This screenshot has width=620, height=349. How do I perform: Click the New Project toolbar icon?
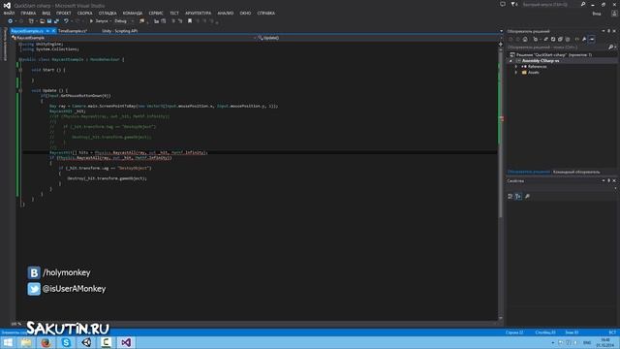pos(31,21)
